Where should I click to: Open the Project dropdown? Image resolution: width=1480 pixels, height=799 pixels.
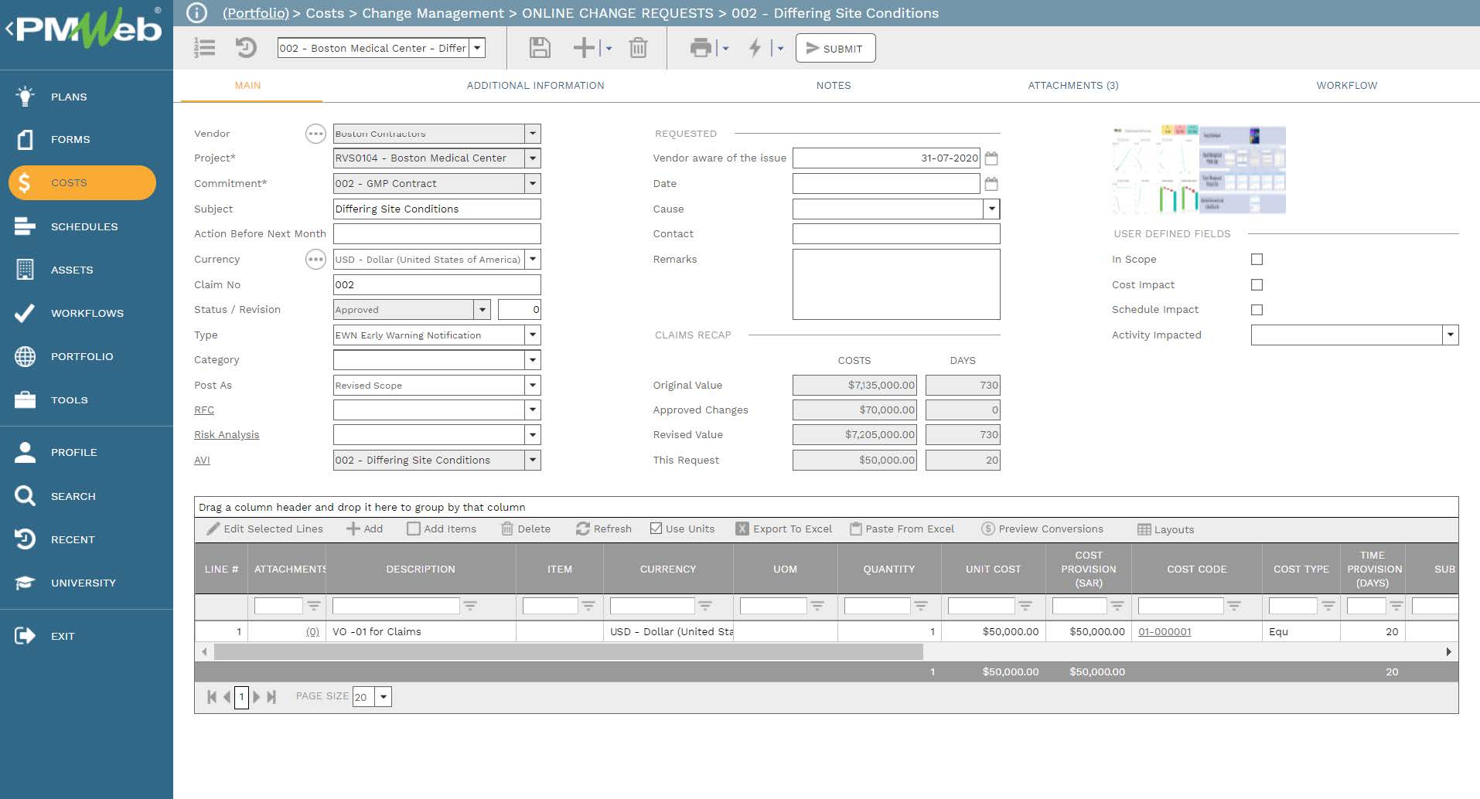532,158
